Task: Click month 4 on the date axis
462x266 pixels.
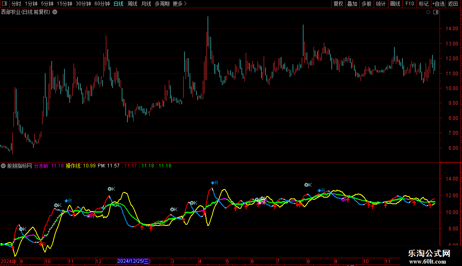Action: (200, 261)
